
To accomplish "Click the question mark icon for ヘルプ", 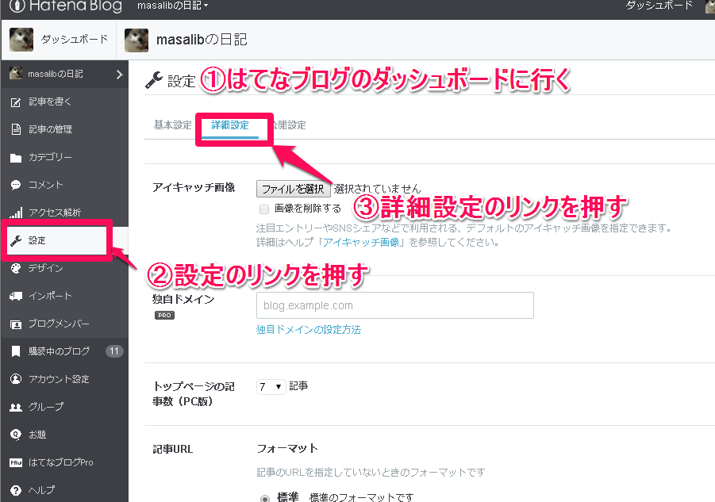I will coord(16,490).
